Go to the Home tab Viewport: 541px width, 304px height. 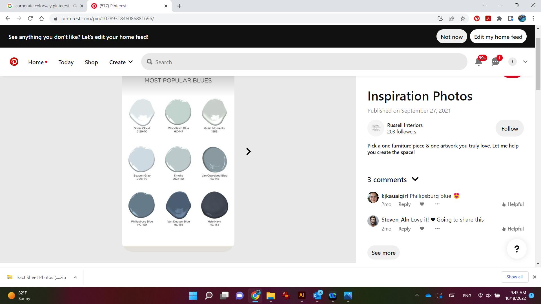[x=36, y=62]
